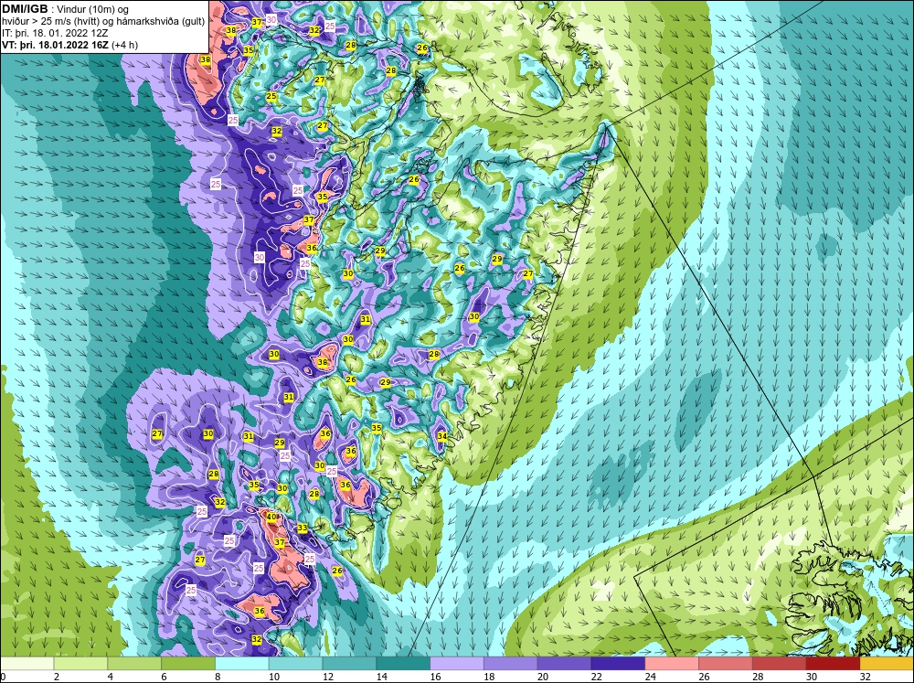Pick the 4–6 m/s green legend swatch
This screenshot has height=683, width=914.
[134, 664]
